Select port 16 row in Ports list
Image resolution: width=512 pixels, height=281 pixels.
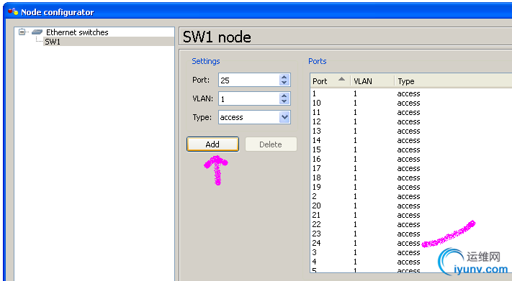[411, 159]
